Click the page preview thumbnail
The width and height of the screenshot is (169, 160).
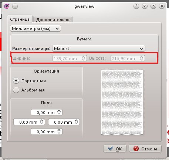coord(122,102)
